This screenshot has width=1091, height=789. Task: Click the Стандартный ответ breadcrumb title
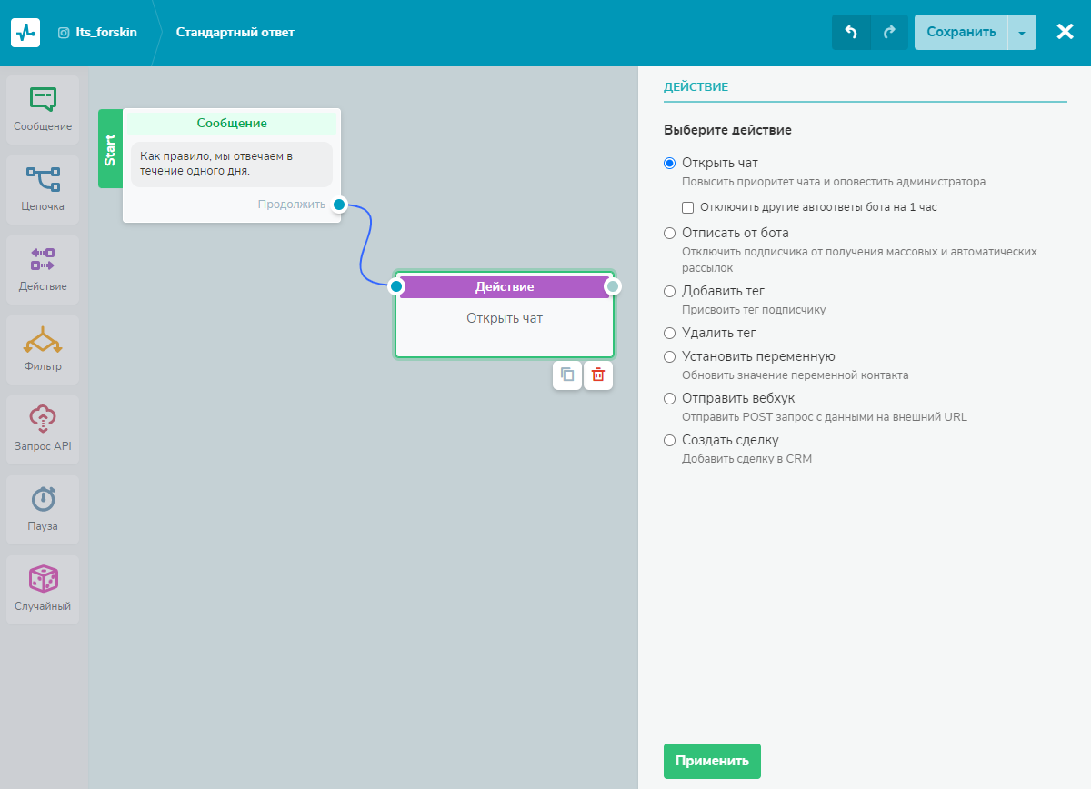[235, 33]
